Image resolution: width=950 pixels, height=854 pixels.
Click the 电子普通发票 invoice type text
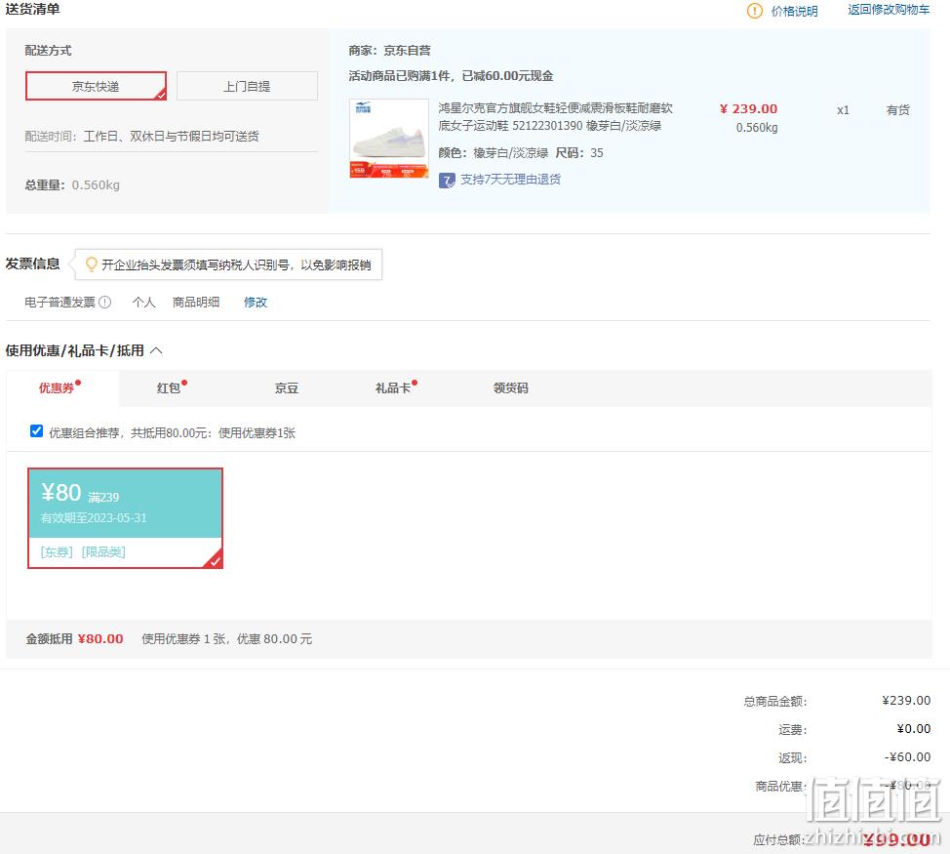pyautogui.click(x=59, y=302)
